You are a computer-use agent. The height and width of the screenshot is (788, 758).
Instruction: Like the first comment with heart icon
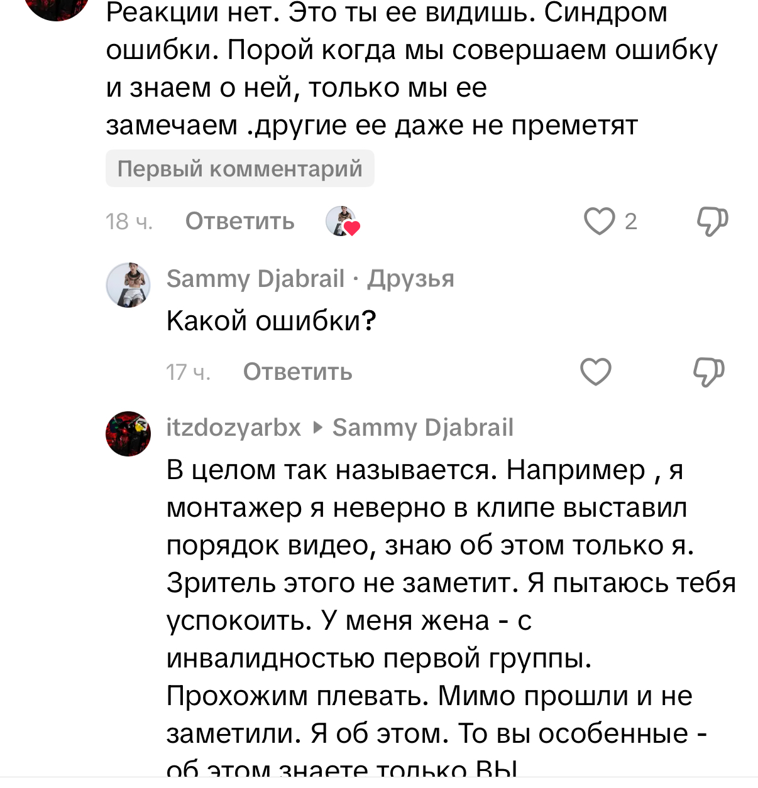(x=599, y=221)
